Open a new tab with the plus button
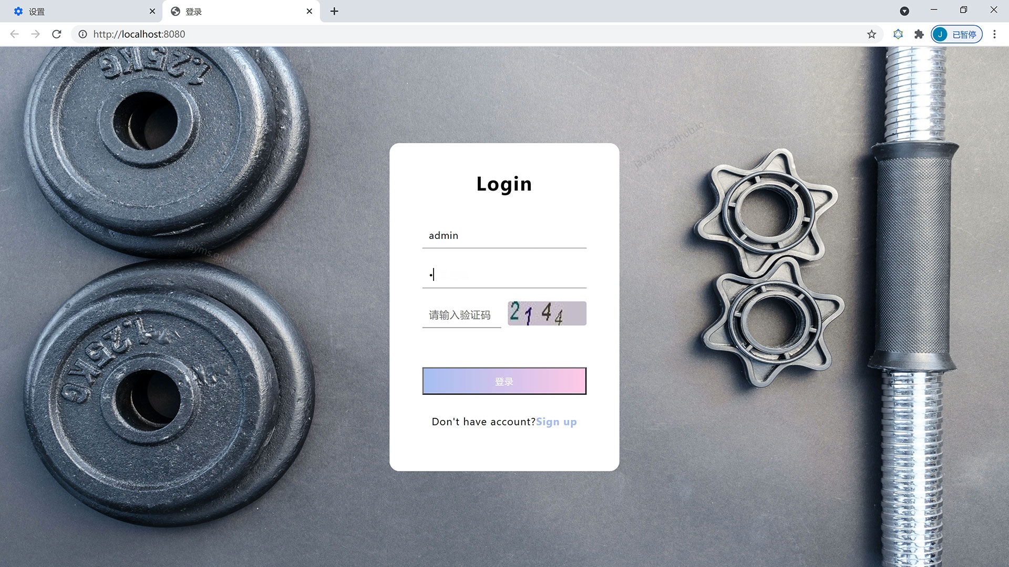Viewport: 1009px width, 567px height. (x=334, y=11)
